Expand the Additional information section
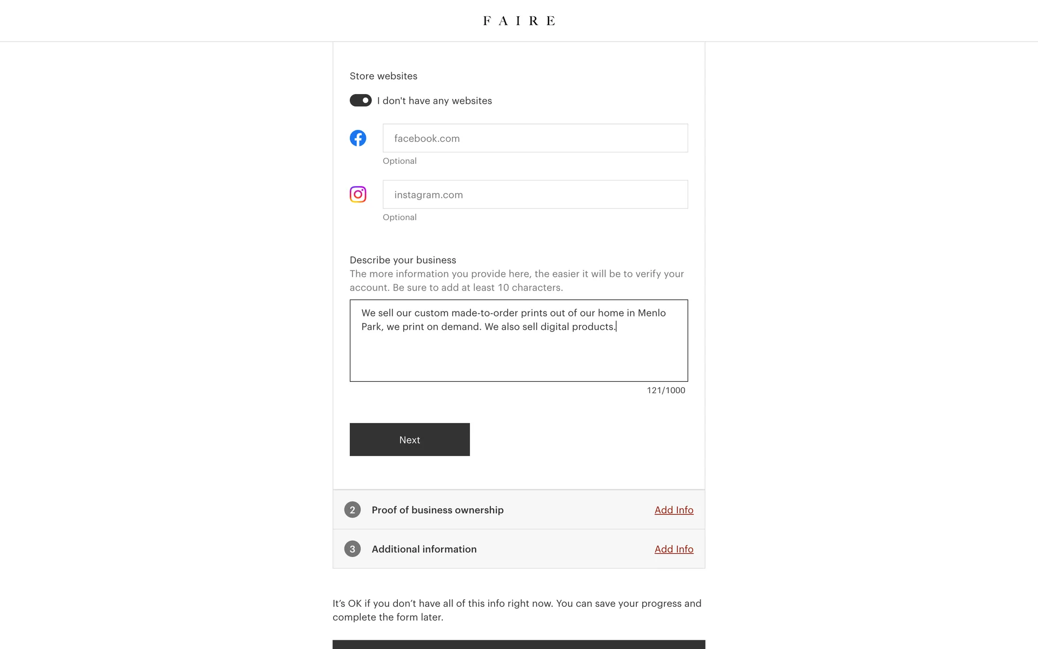 (424, 549)
